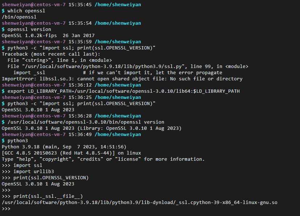
Task: Click the prompt timestamp "15:35:45"
Action: click(80, 5)
